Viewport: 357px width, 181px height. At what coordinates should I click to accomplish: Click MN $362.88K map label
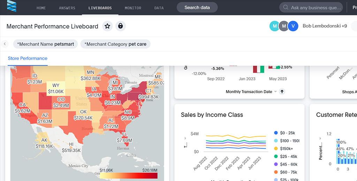90,75
